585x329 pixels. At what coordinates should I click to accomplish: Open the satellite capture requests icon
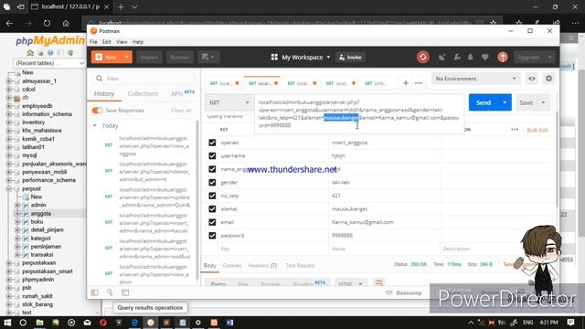tap(442, 57)
